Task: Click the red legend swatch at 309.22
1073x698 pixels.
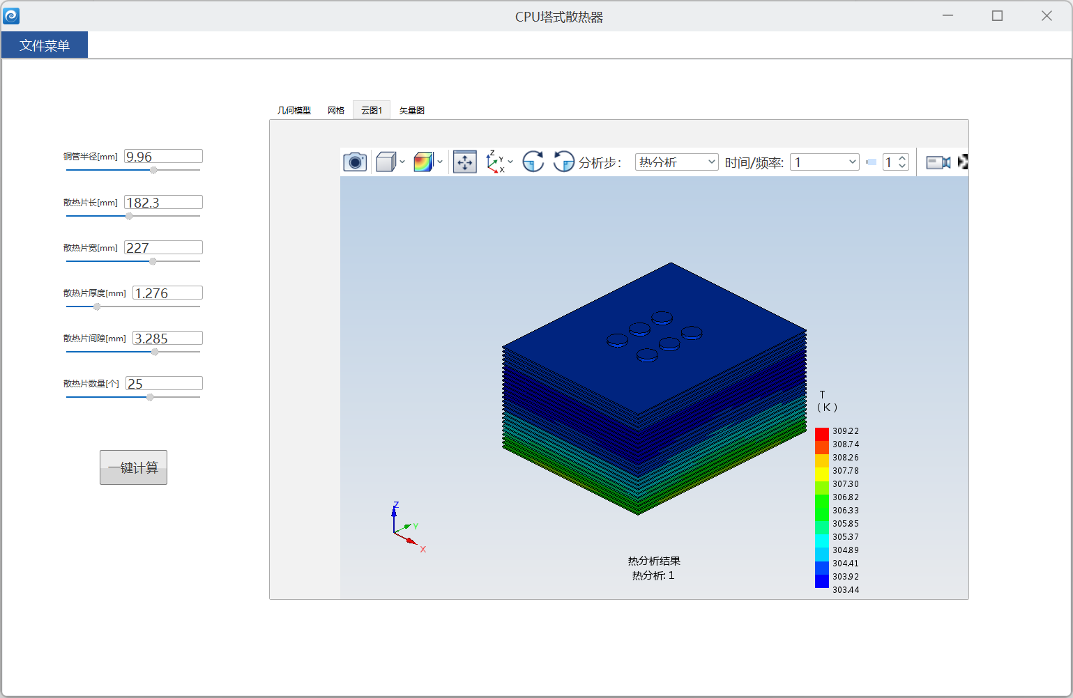Action: (x=822, y=434)
